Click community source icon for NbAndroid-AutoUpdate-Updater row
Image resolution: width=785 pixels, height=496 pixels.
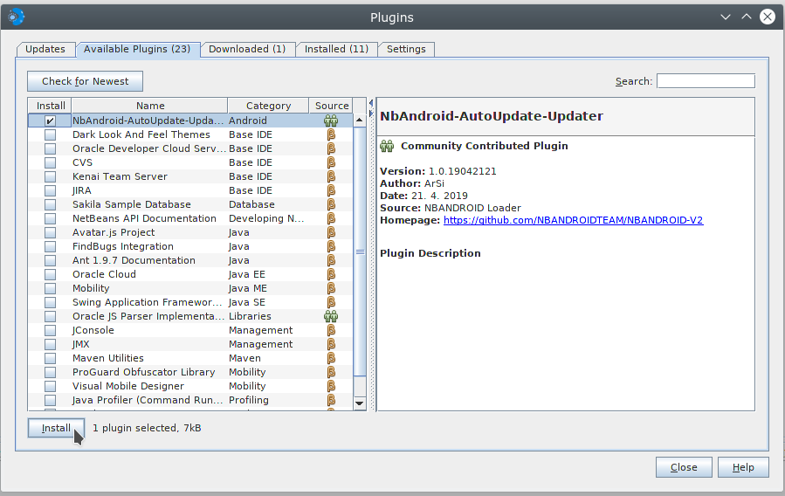coord(331,121)
